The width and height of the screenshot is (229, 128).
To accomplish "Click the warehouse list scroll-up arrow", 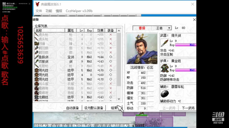I will (119, 31).
